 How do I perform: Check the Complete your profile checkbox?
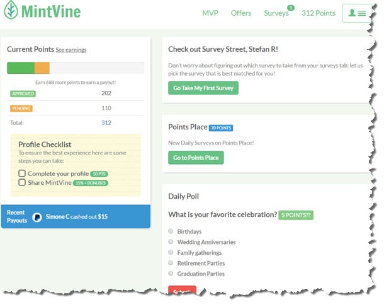pyautogui.click(x=22, y=173)
